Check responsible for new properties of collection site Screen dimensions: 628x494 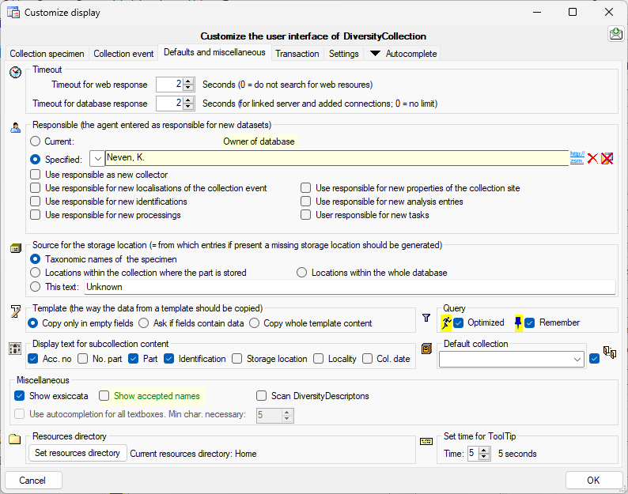coord(305,188)
